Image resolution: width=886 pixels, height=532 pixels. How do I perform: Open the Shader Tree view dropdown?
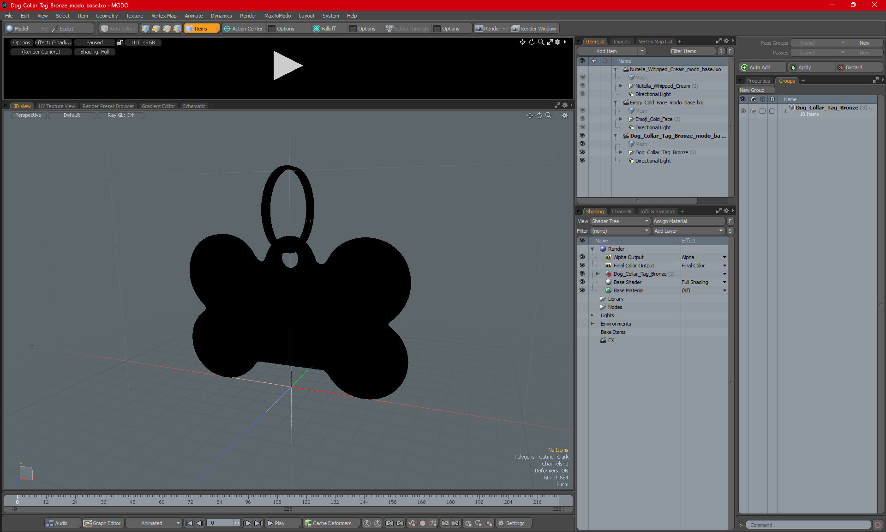pos(620,221)
